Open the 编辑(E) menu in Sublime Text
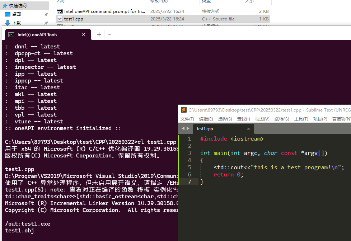This screenshot has height=241, width=351. [x=206, y=119]
